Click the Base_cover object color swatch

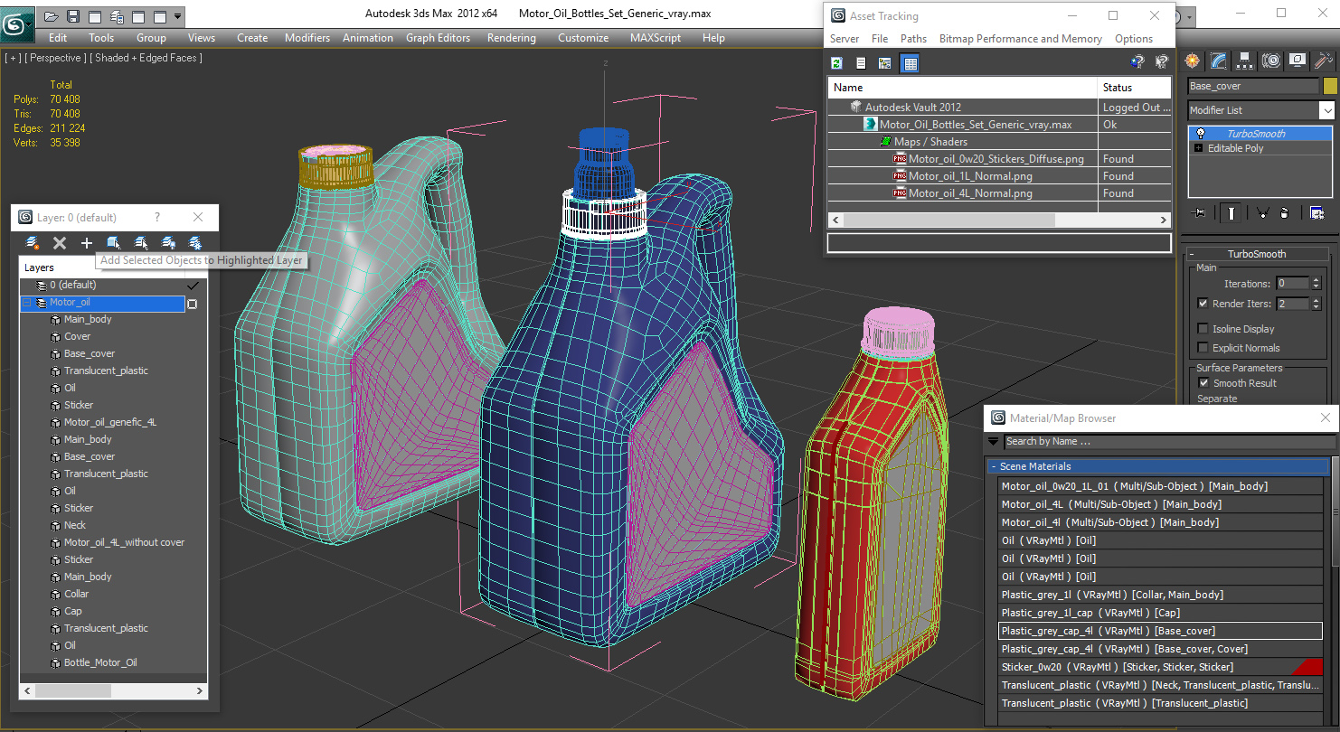click(x=1329, y=86)
